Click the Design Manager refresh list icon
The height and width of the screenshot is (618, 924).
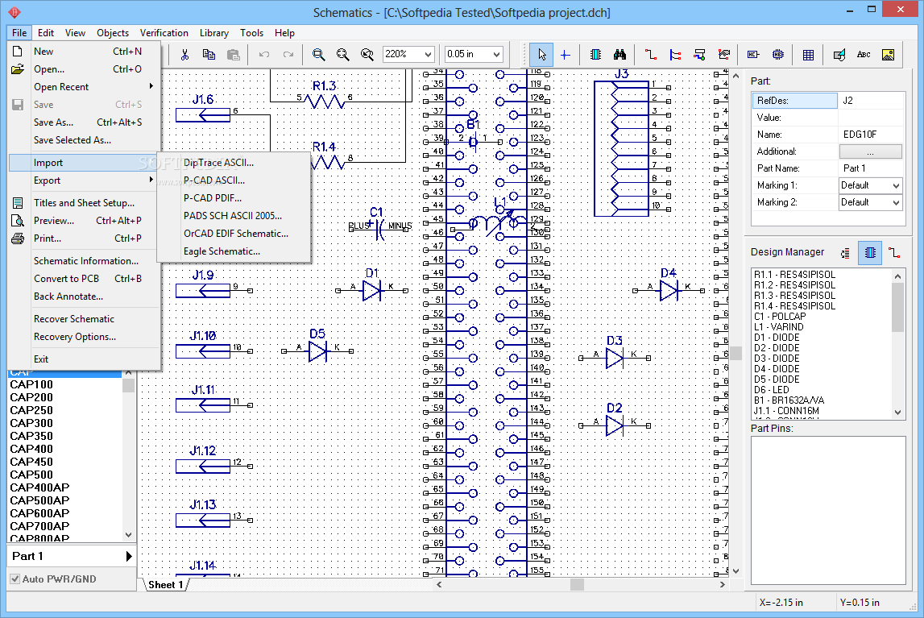(845, 253)
